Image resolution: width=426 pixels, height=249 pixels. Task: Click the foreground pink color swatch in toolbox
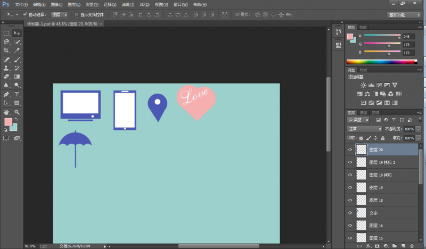coord(8,122)
